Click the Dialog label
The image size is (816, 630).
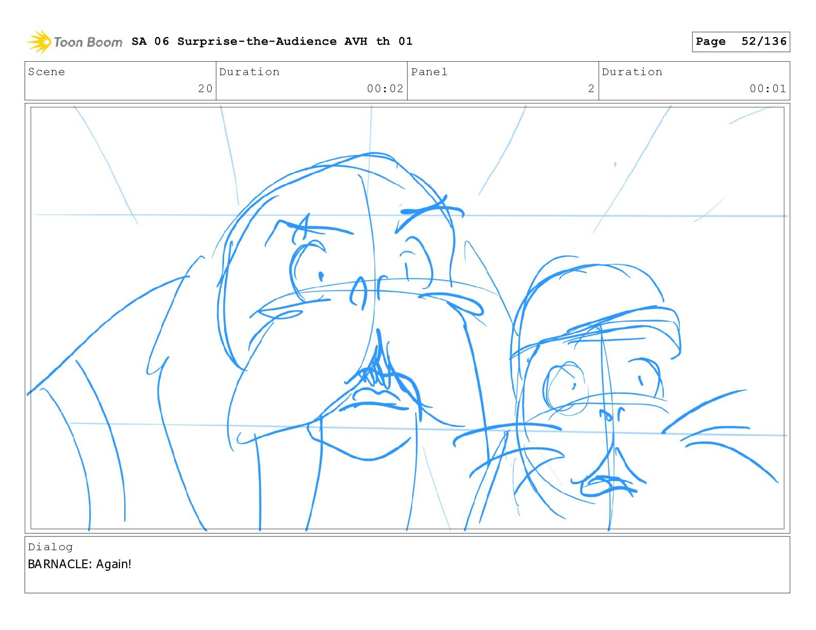(x=50, y=547)
